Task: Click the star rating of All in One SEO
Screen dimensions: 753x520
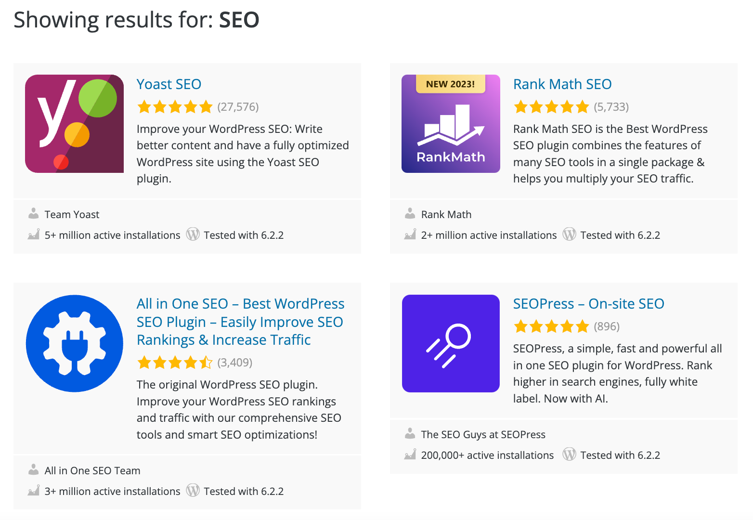Action: (175, 362)
